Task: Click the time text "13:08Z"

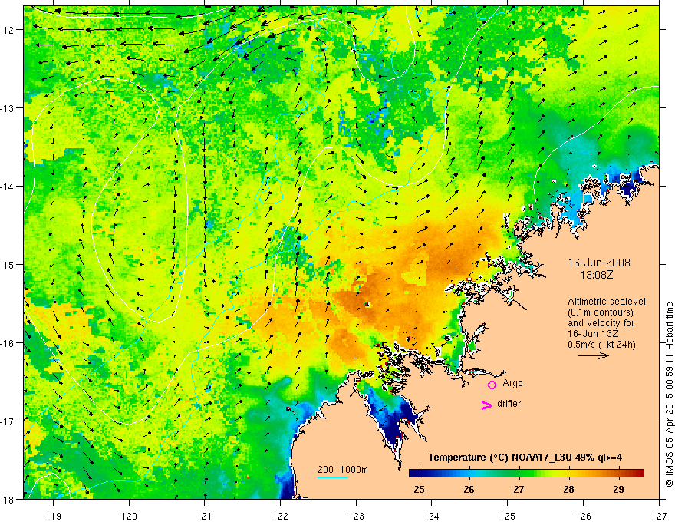Action: tap(596, 275)
